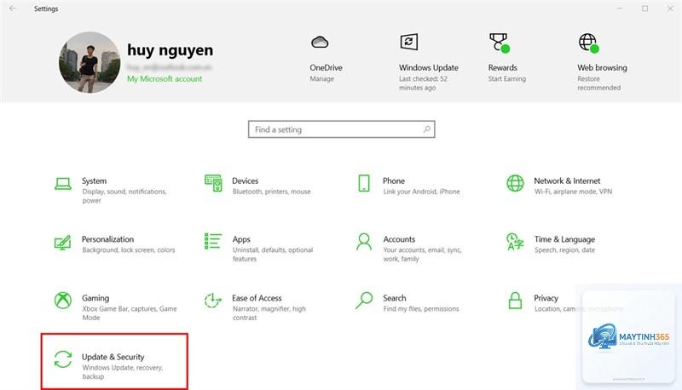Screen dimensions: 682x390
Task: Click the magnifier in Find a setting box
Action: 427,129
